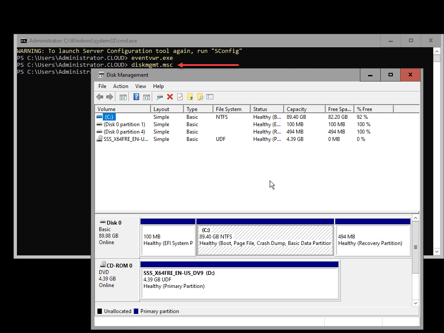This screenshot has width=444, height=333.
Task: Click the folder icon with magnifying glass
Action: click(x=200, y=97)
